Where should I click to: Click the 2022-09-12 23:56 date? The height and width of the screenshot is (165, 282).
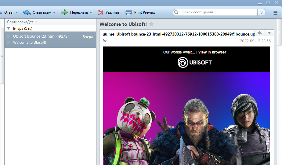(255, 41)
